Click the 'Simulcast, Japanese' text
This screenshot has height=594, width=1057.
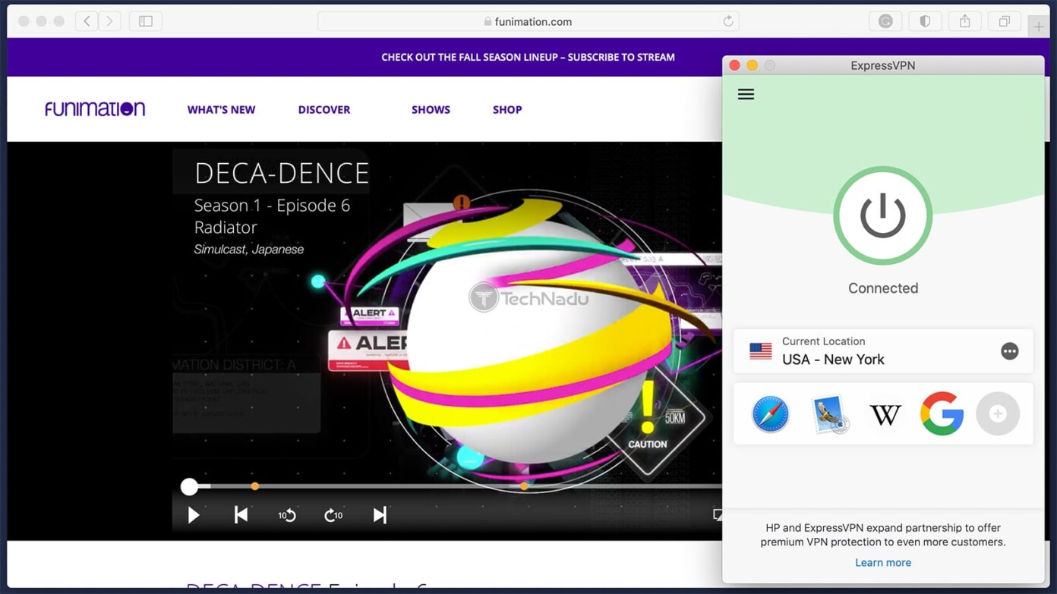pyautogui.click(x=248, y=250)
